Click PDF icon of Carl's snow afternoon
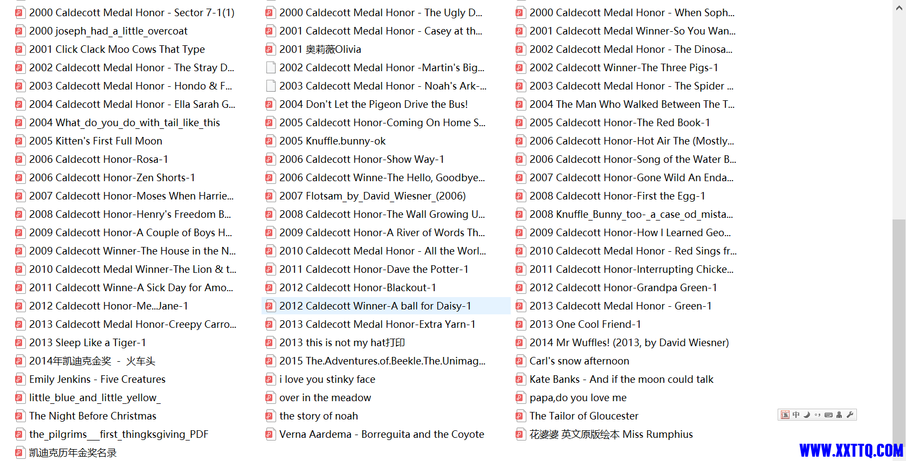This screenshot has height=461, width=906. tap(520, 361)
